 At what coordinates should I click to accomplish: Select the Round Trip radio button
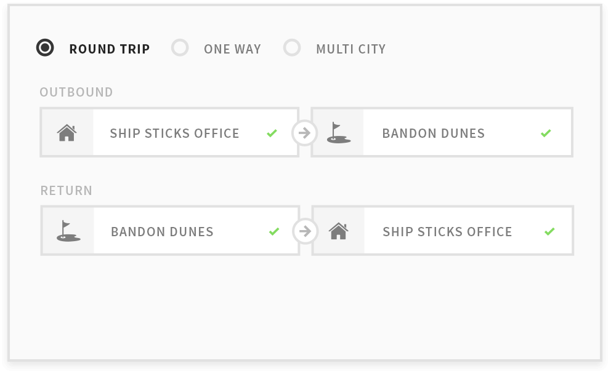coord(45,48)
